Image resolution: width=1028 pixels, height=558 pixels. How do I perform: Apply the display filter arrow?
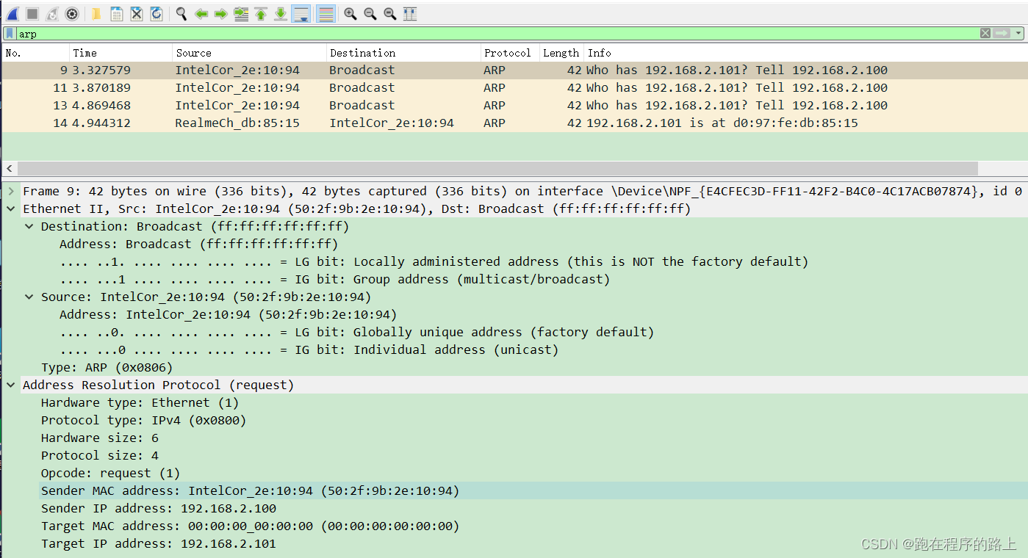[1002, 33]
